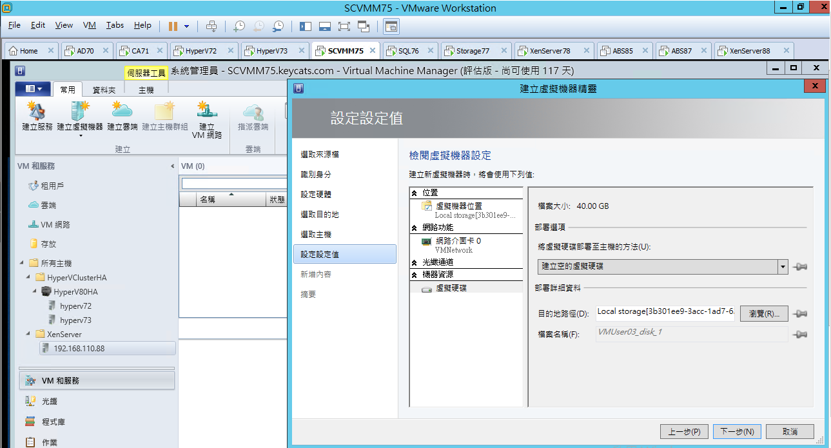Collapse the 機器資源 section in the wizard
This screenshot has height=448, width=831.
coord(414,275)
